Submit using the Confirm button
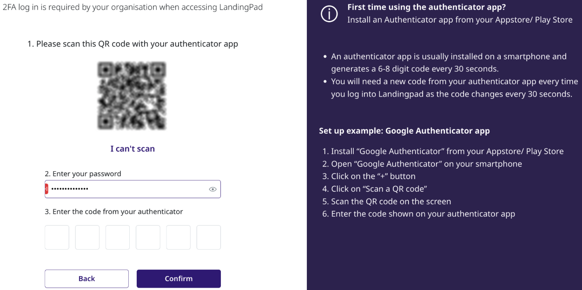This screenshot has height=290, width=582. coord(179,279)
